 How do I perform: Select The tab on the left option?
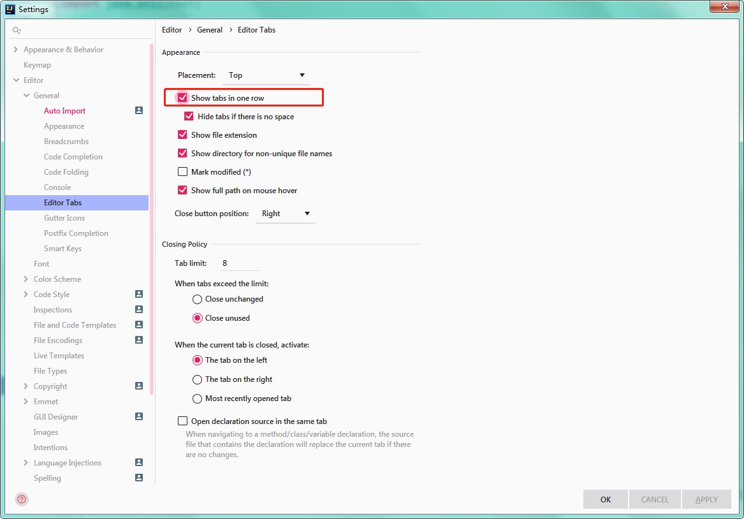coord(198,360)
